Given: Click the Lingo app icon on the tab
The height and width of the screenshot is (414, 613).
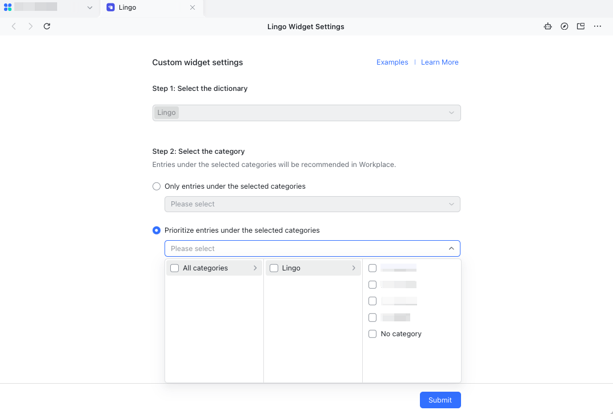Looking at the screenshot, I should pyautogui.click(x=110, y=7).
